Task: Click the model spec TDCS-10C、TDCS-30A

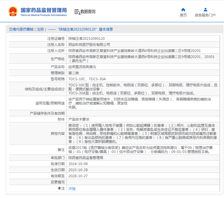Action: (87, 79)
